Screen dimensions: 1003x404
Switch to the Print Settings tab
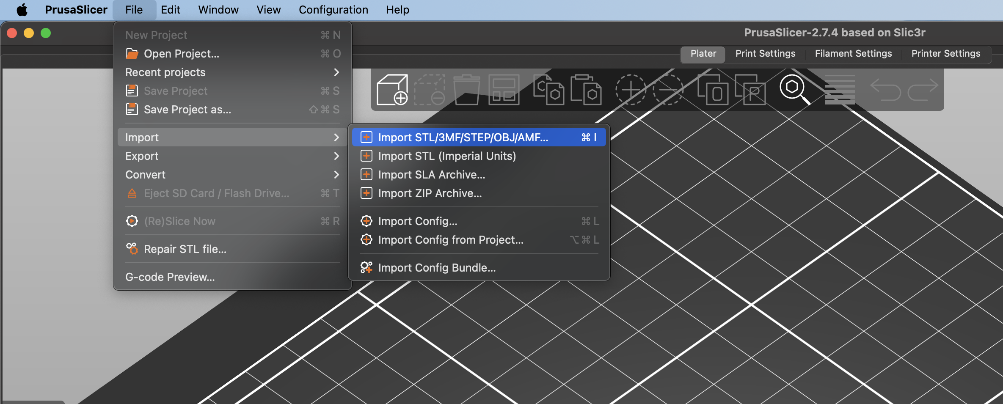(x=765, y=54)
